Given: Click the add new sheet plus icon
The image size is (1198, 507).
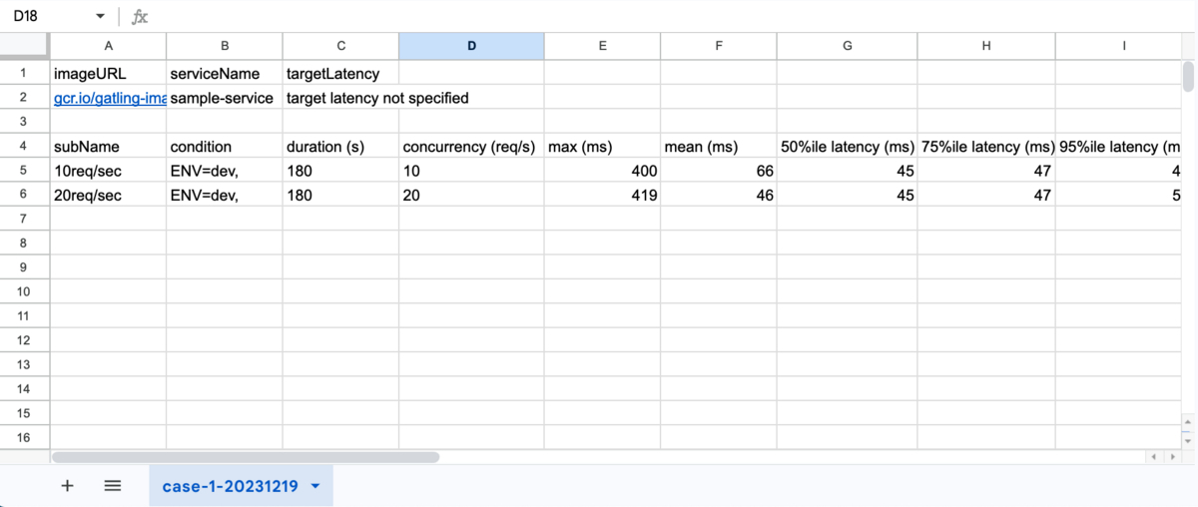Looking at the screenshot, I should tap(67, 486).
